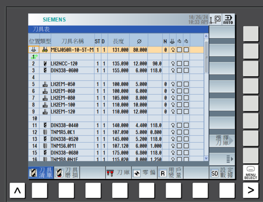Click the green change-position arrows at location 1

(34, 57)
